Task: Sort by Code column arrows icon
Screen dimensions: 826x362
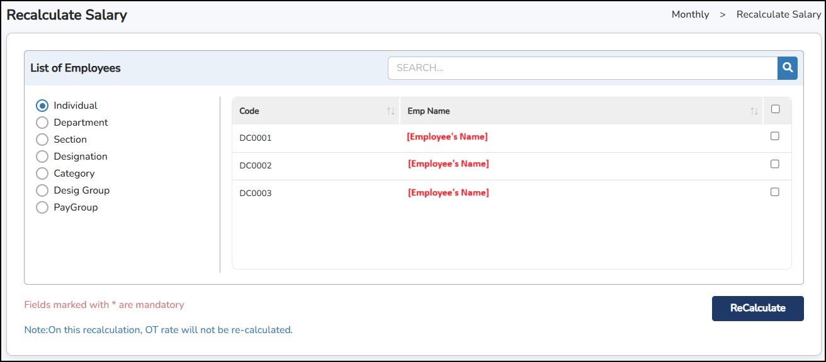Action: 390,111
